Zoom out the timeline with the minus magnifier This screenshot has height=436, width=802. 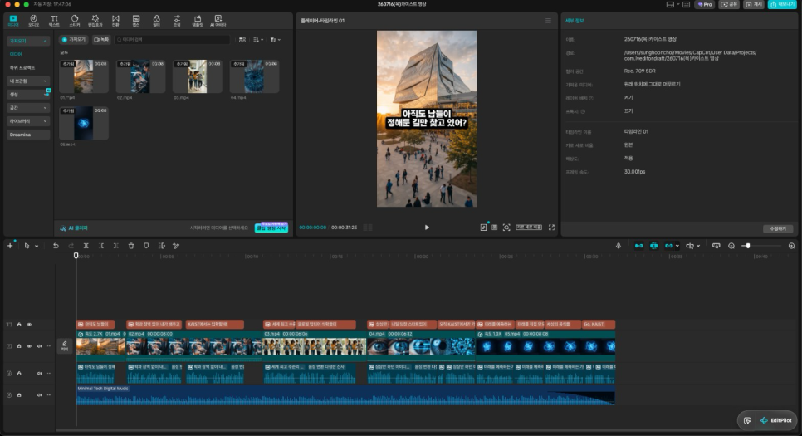coord(731,246)
